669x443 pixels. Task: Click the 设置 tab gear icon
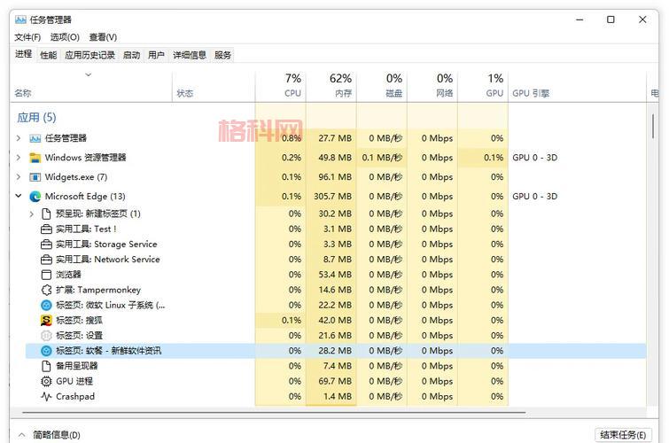pyautogui.click(x=46, y=336)
